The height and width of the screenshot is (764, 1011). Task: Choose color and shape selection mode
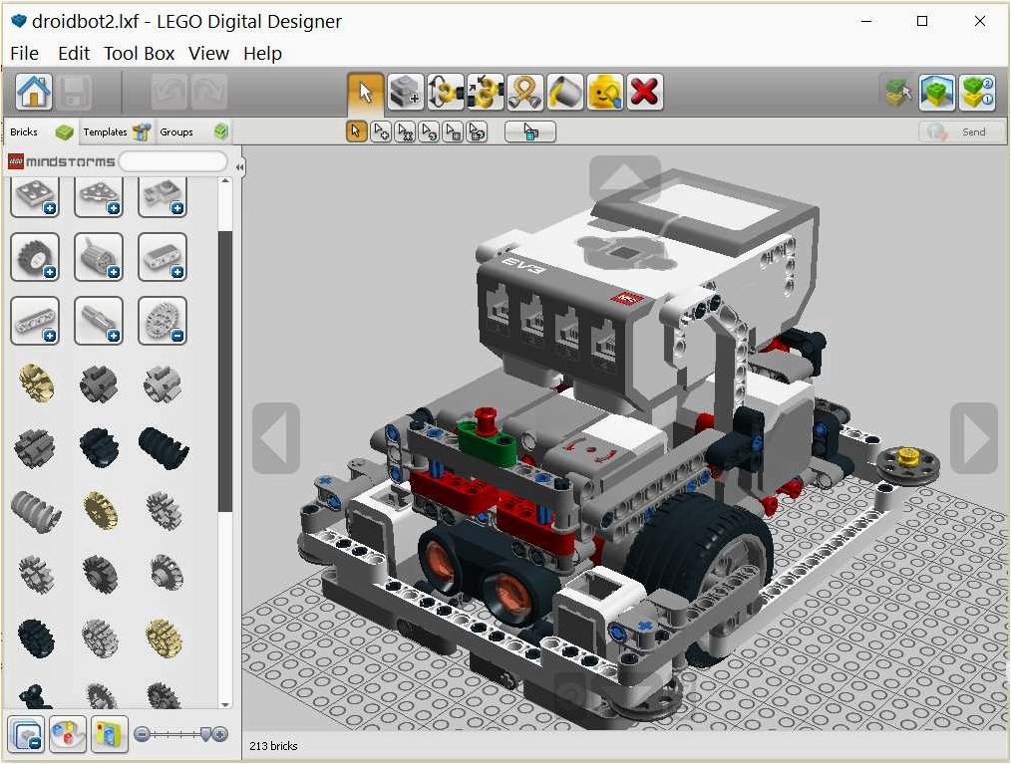point(478,131)
